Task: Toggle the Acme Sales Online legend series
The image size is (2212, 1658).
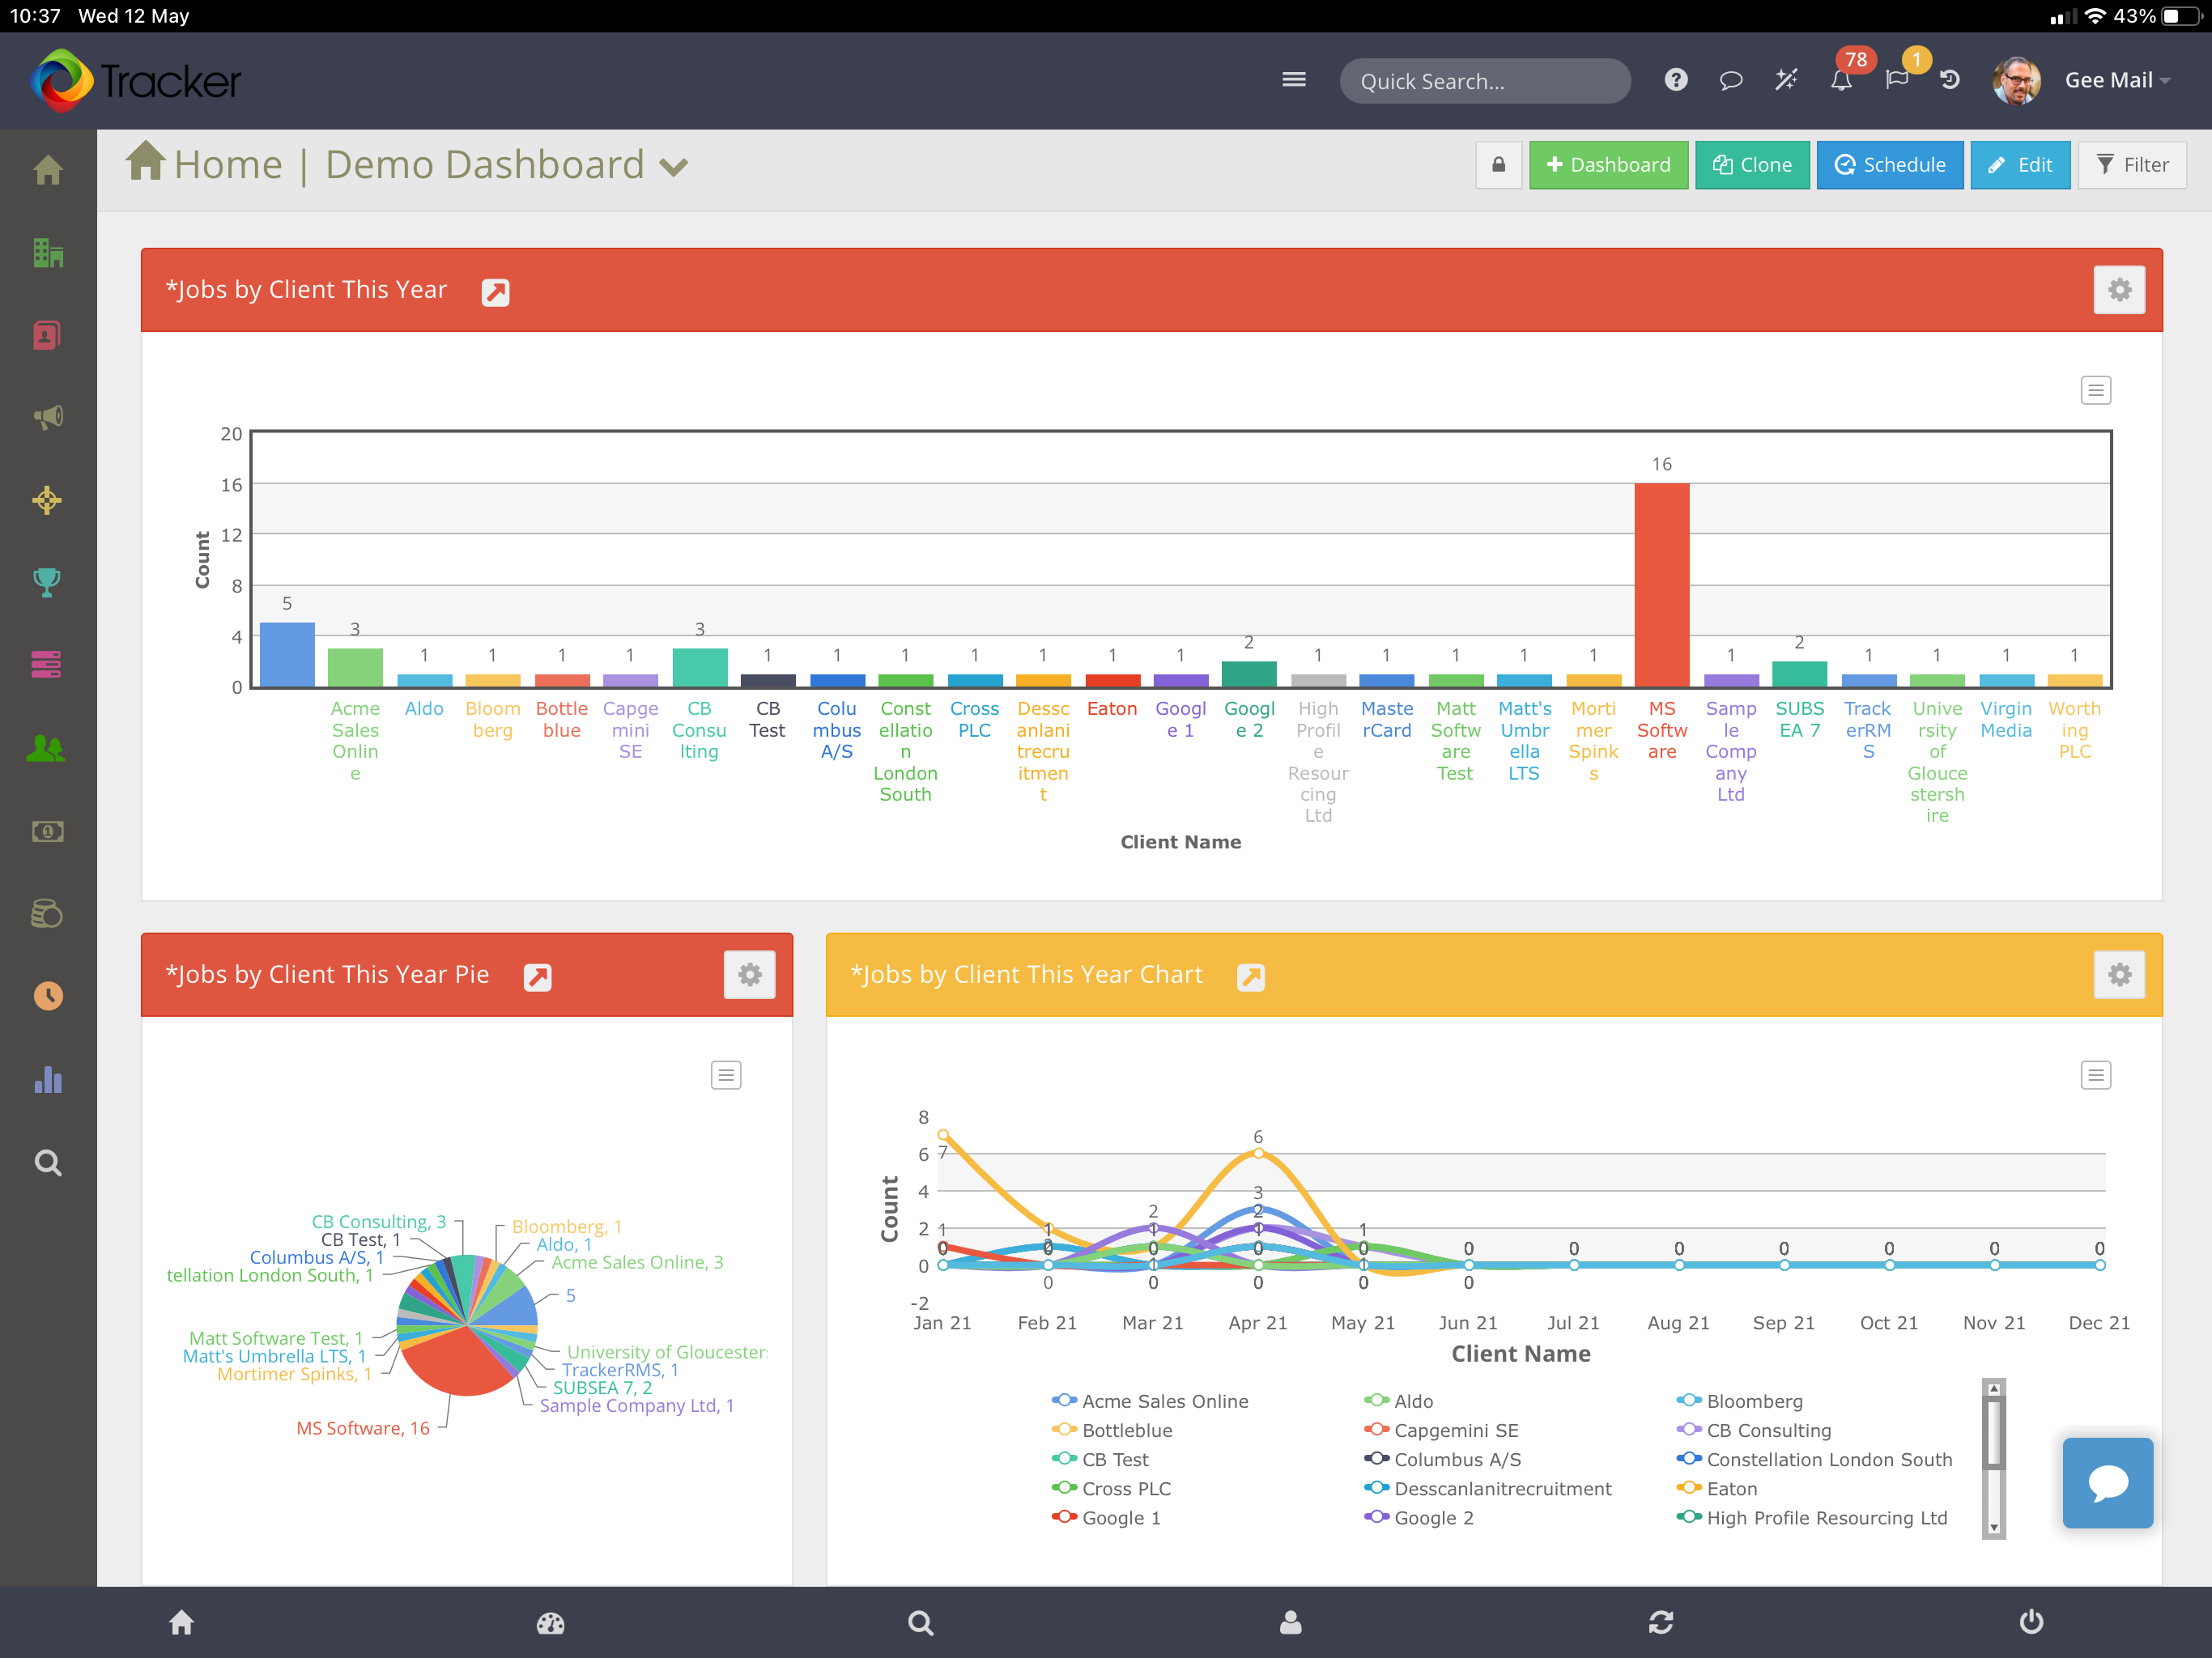Action: click(x=1150, y=1401)
